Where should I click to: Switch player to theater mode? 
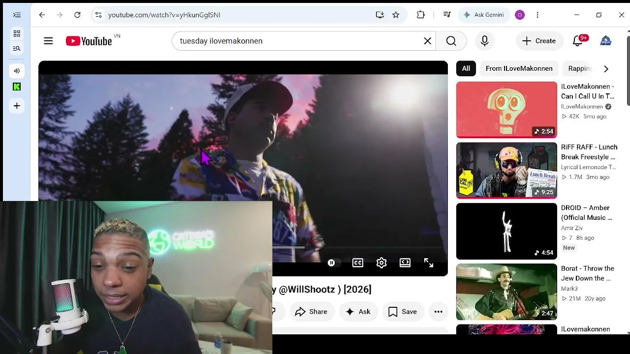coord(405,263)
